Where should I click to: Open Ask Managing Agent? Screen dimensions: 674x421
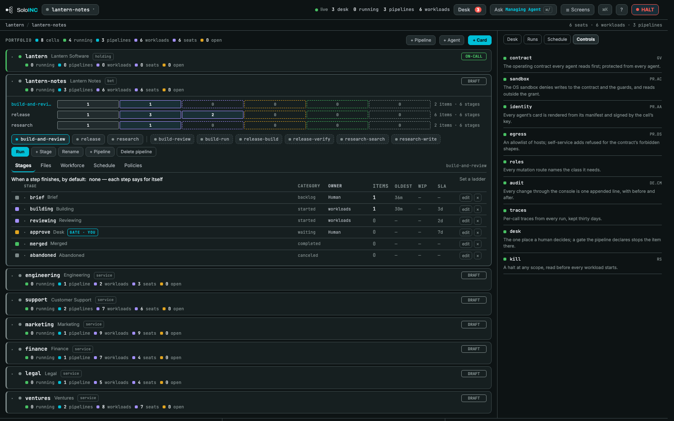point(523,10)
